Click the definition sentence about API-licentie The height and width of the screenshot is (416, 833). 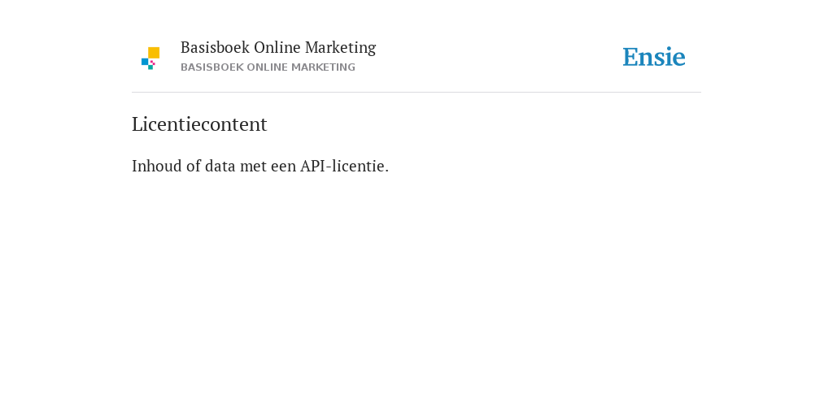[x=260, y=166]
